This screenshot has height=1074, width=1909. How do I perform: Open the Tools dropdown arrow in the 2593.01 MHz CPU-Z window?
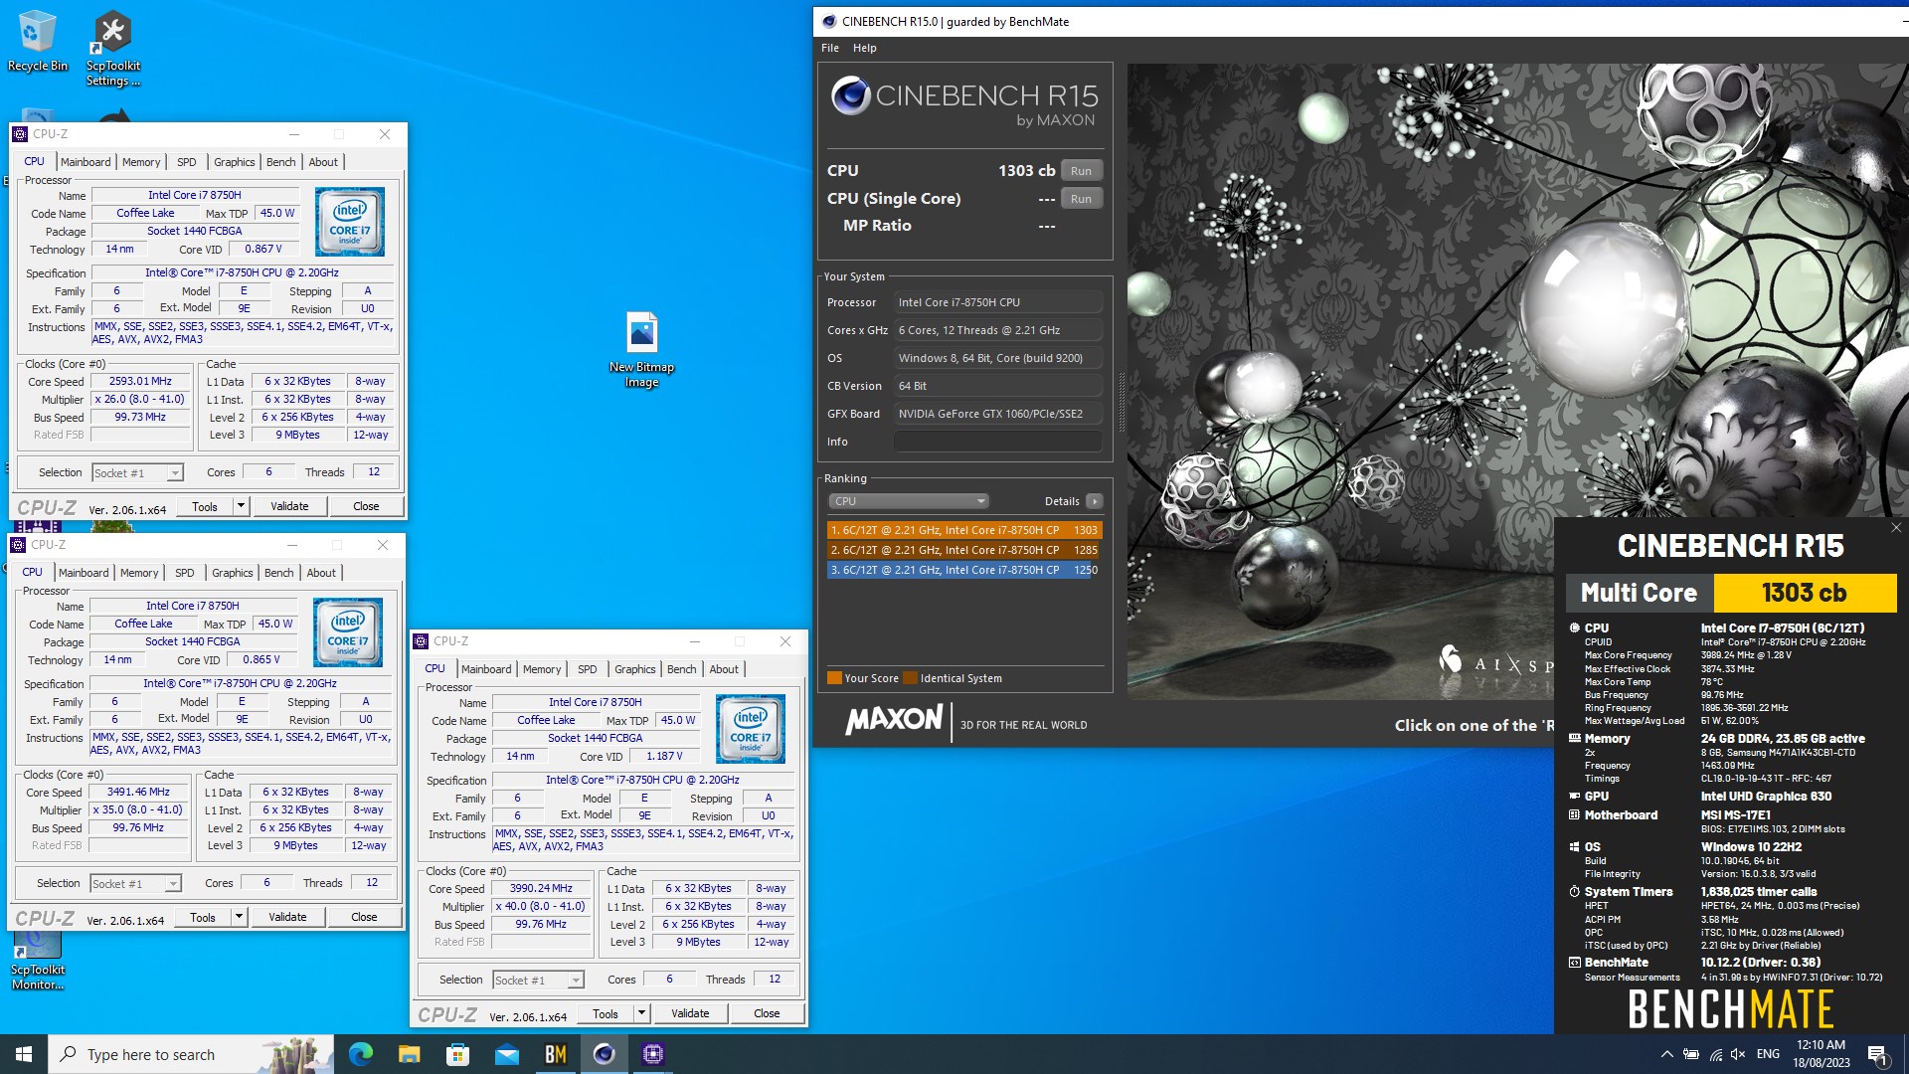240,506
